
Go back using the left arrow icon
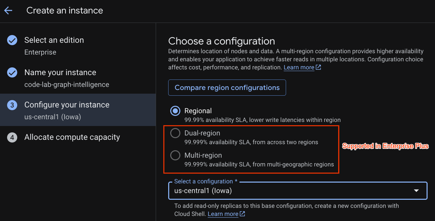pos(8,10)
